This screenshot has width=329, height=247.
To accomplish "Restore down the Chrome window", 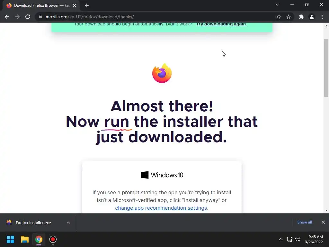I will (307, 5).
